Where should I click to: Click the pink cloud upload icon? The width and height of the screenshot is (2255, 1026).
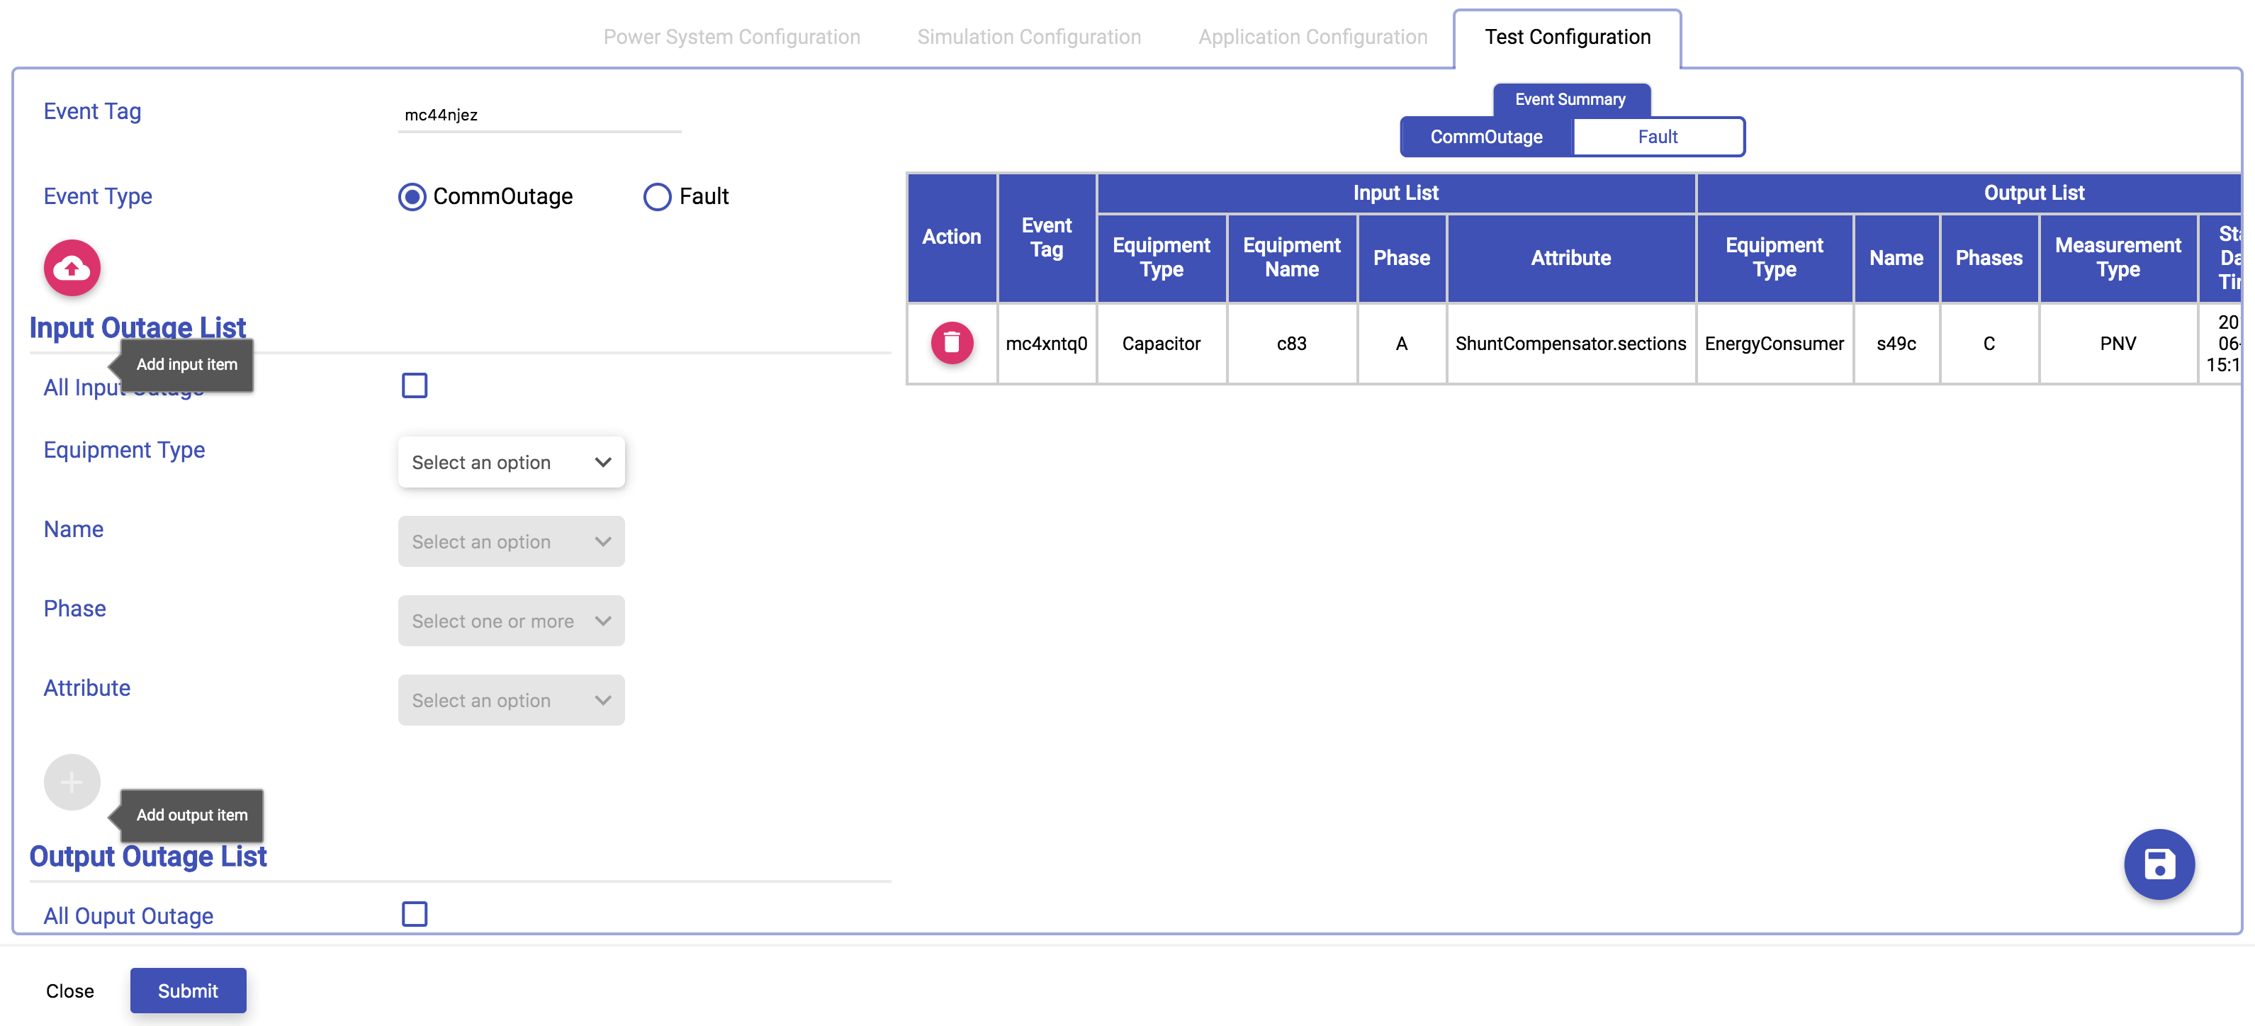[72, 268]
